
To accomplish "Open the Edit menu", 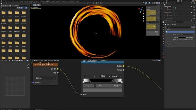I will click(6, 1).
